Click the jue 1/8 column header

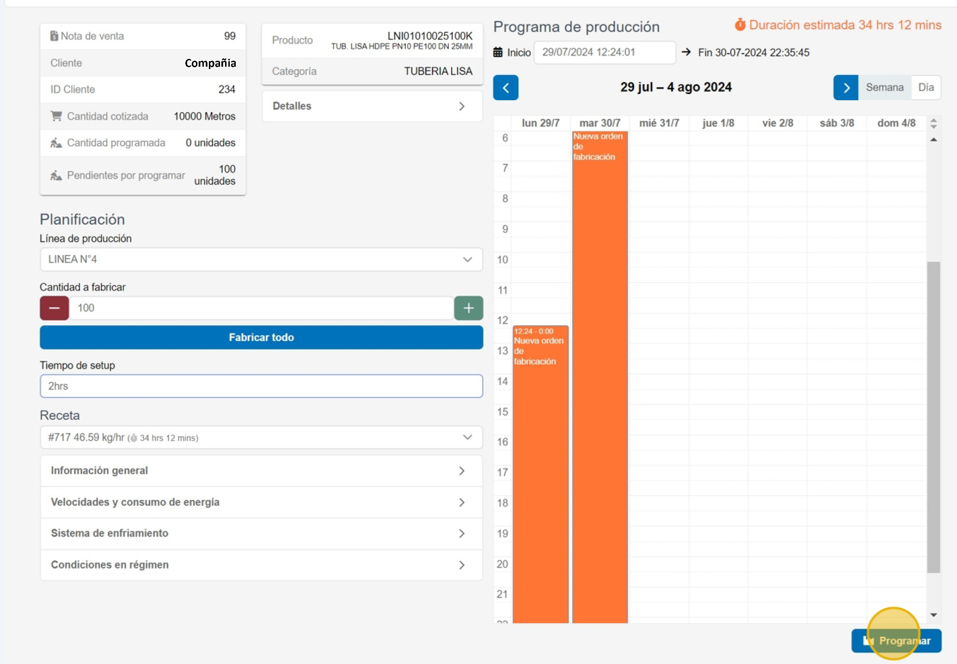718,123
